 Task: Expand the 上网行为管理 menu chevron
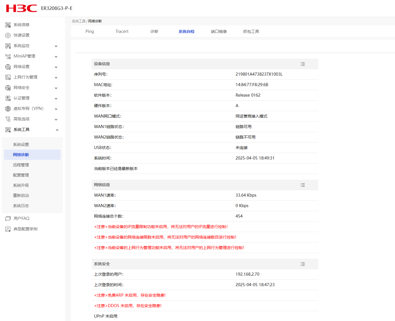(x=56, y=78)
